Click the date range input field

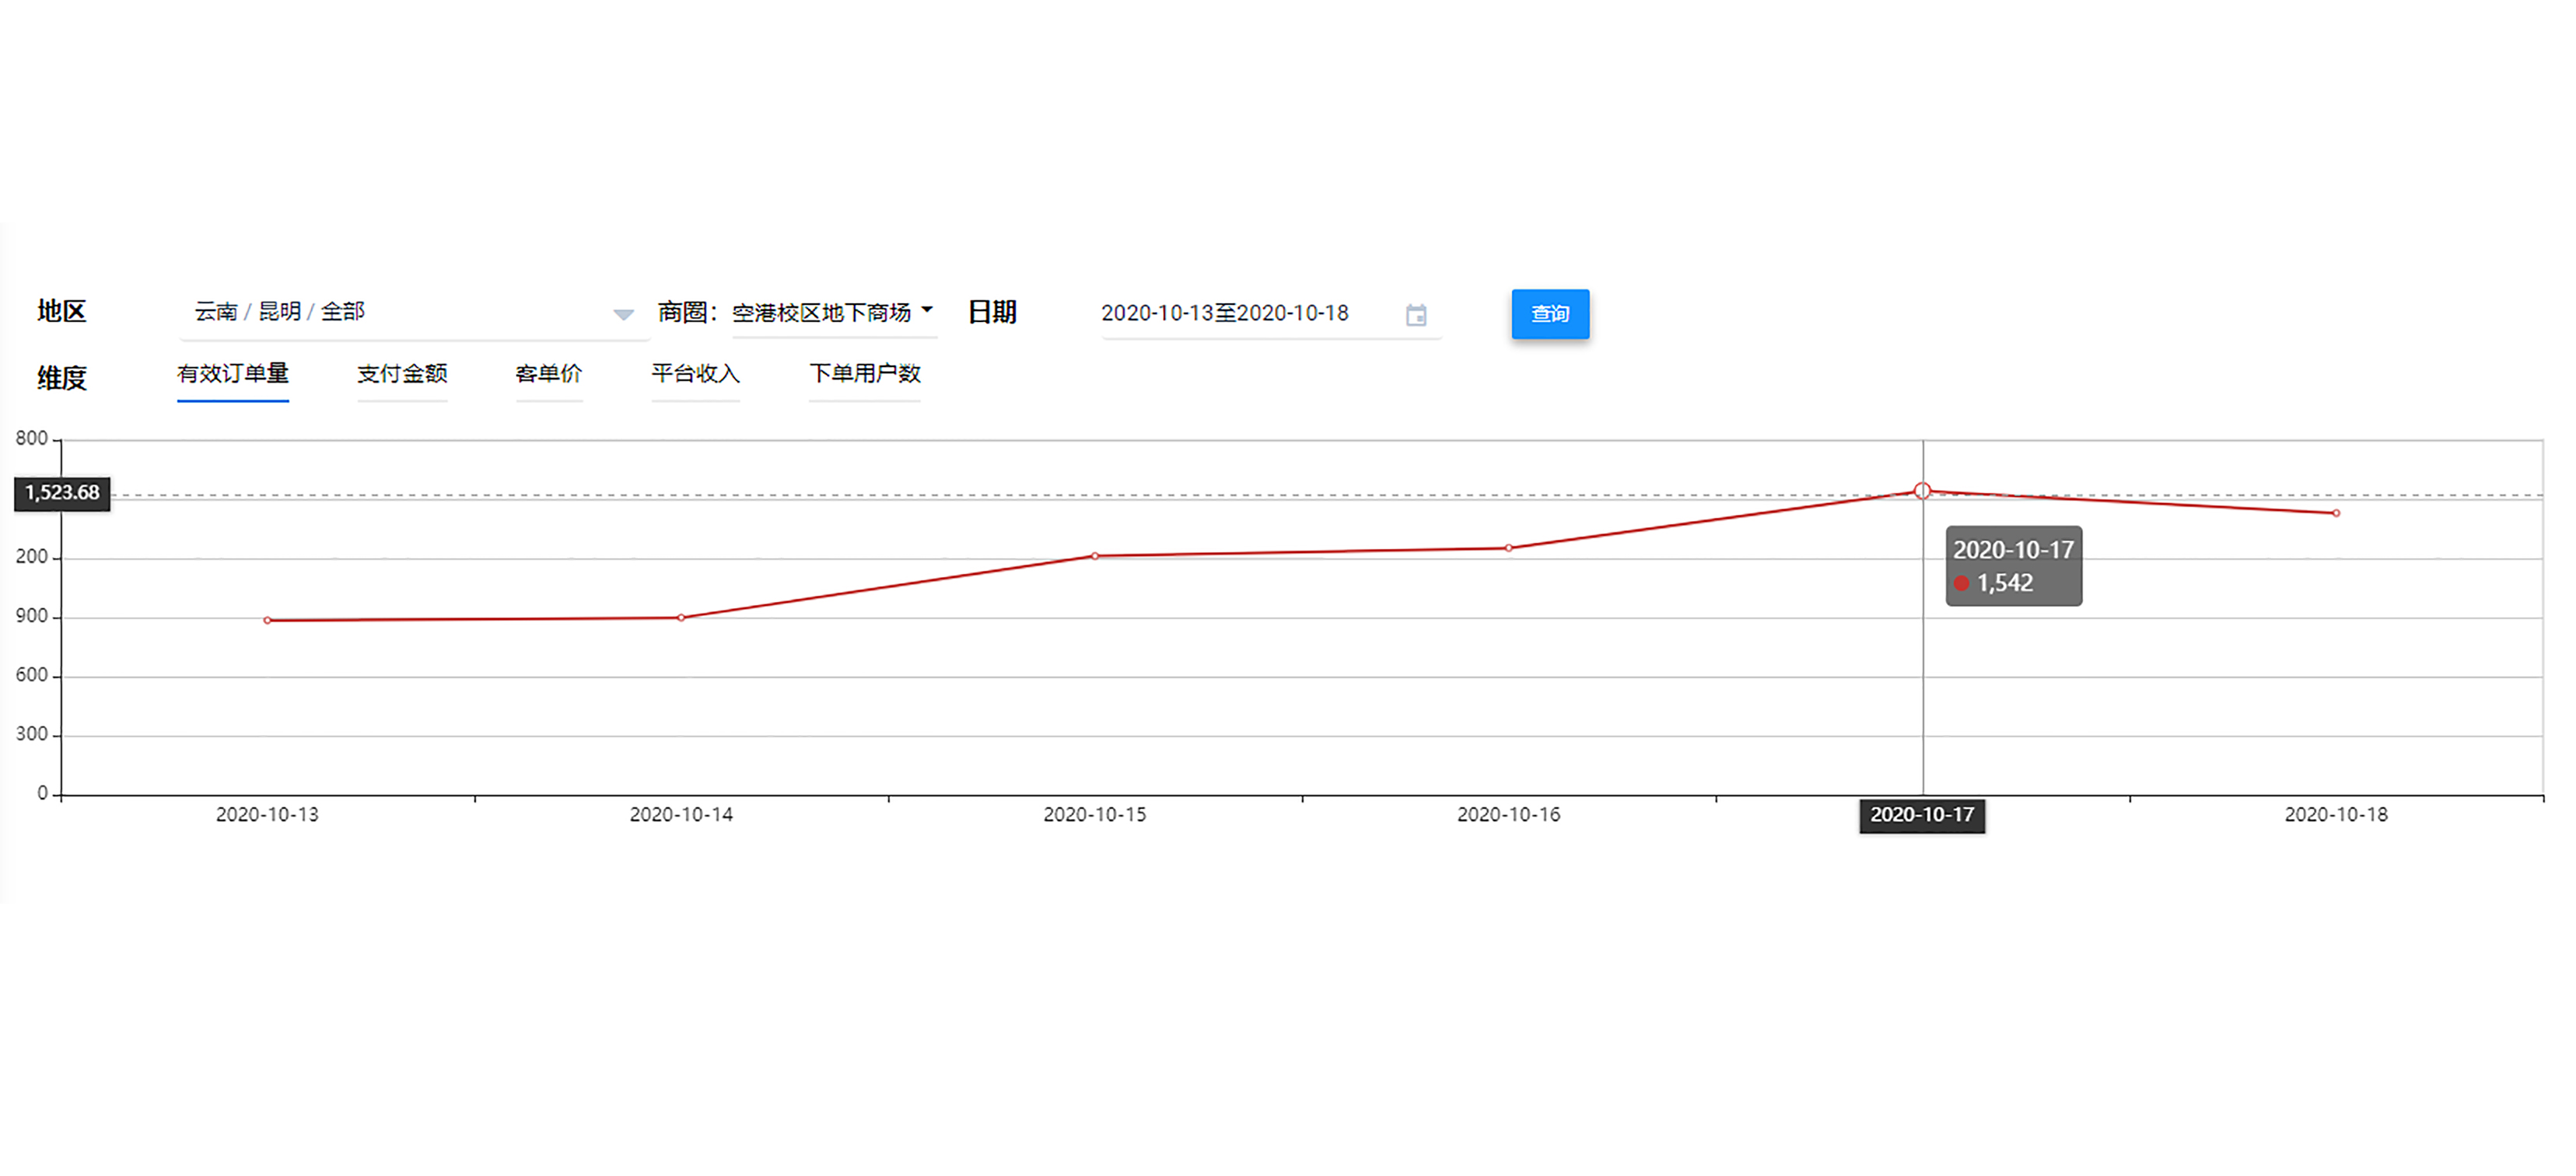point(1224,314)
